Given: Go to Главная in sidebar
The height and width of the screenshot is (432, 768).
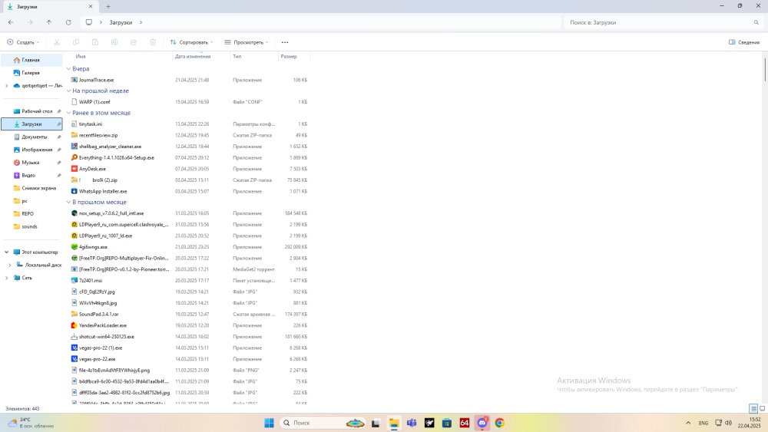Looking at the screenshot, I should click(31, 60).
